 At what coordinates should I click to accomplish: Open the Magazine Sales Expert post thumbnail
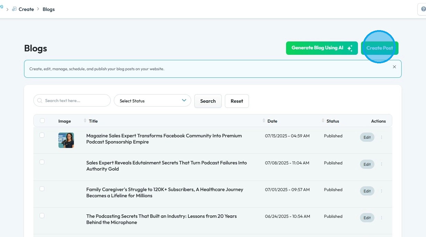66,140
